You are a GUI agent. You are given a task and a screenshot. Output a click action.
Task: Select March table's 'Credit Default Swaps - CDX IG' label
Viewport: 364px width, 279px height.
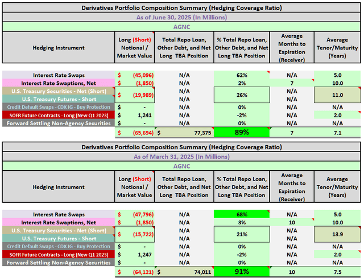click(x=59, y=247)
